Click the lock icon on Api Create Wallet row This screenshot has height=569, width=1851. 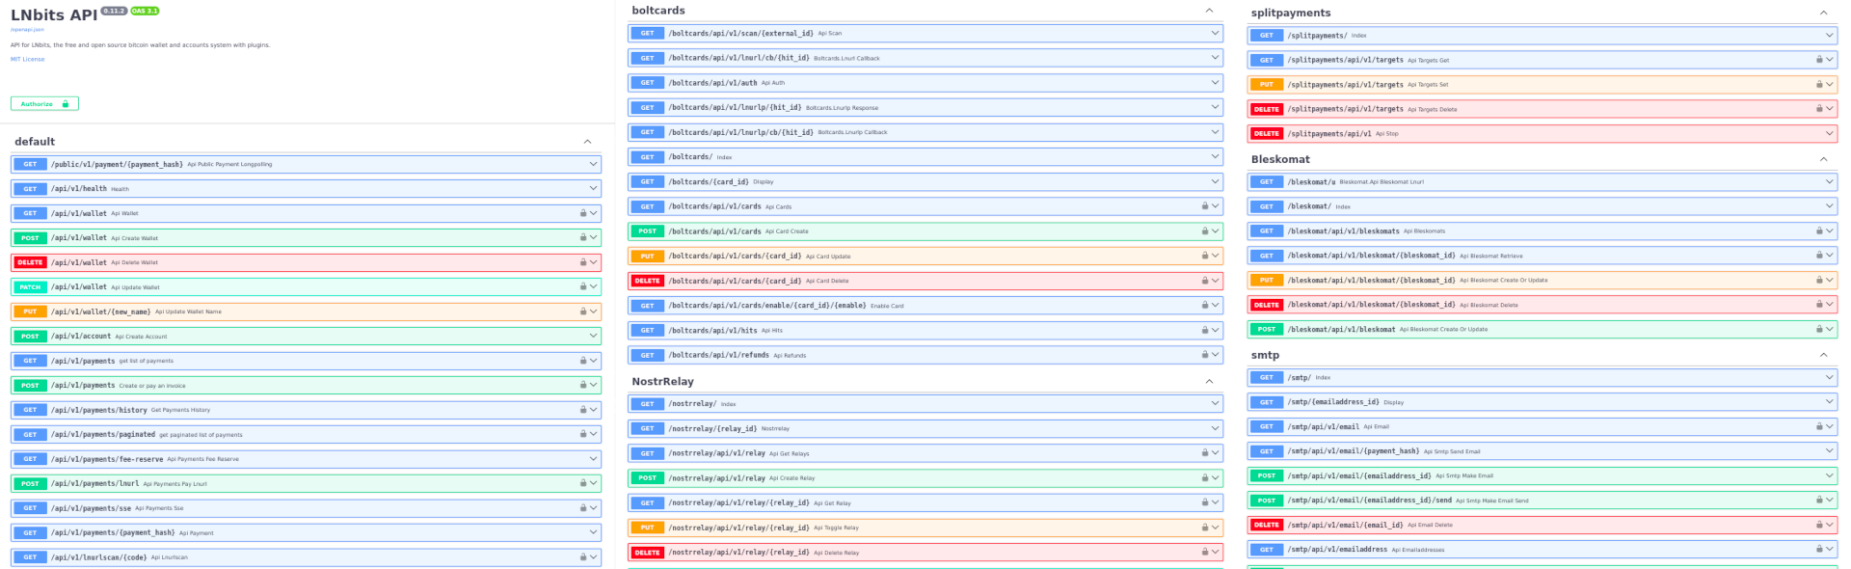pos(583,237)
